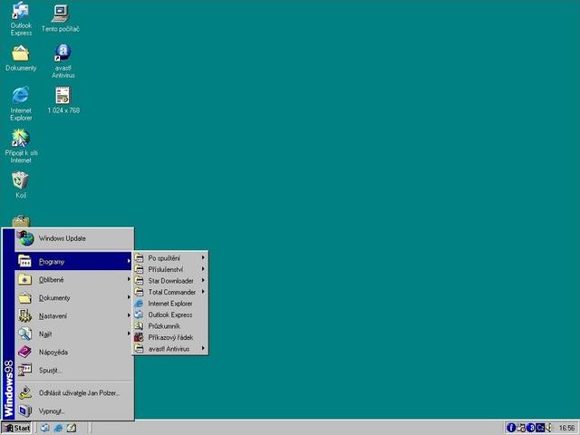Click the 16:56 clock in the tray

tap(566, 428)
